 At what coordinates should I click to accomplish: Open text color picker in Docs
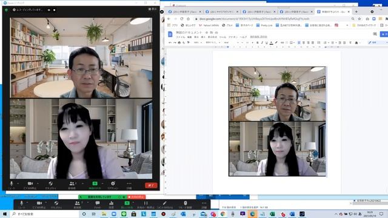click(271, 43)
